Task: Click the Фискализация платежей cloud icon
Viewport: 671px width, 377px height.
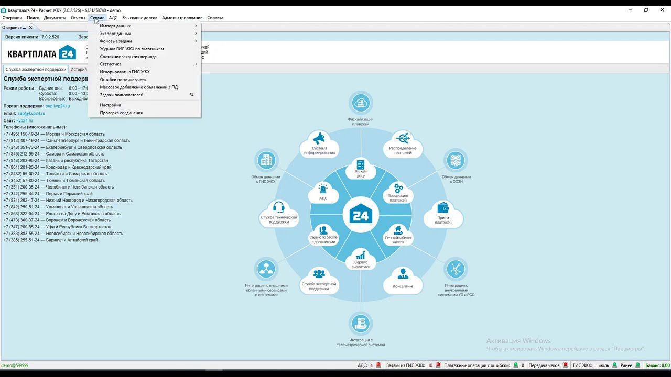Action: 361,103
